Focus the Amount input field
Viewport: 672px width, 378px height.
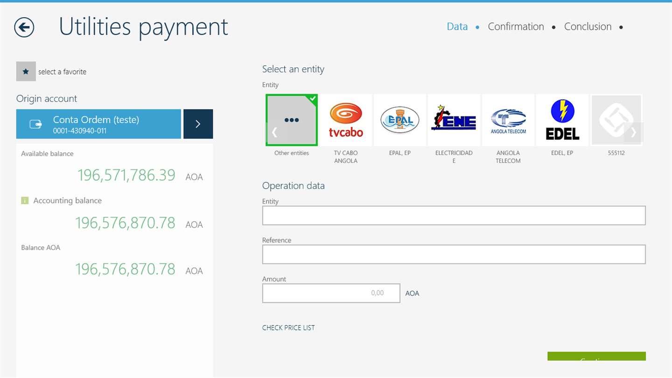pos(331,293)
